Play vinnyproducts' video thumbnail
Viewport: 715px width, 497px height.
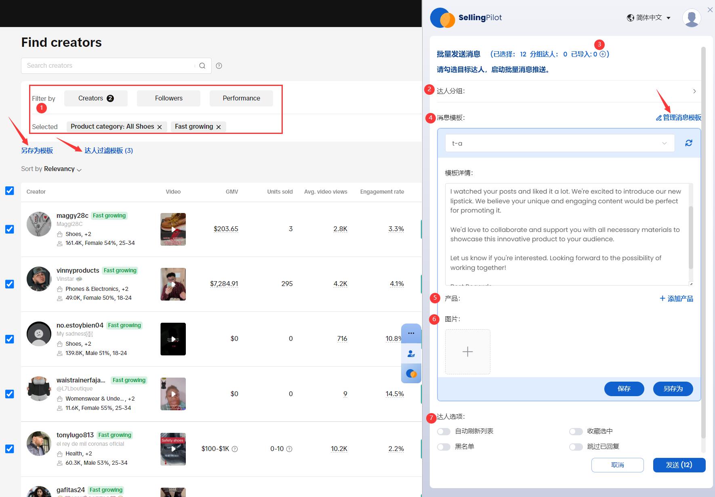tap(173, 284)
